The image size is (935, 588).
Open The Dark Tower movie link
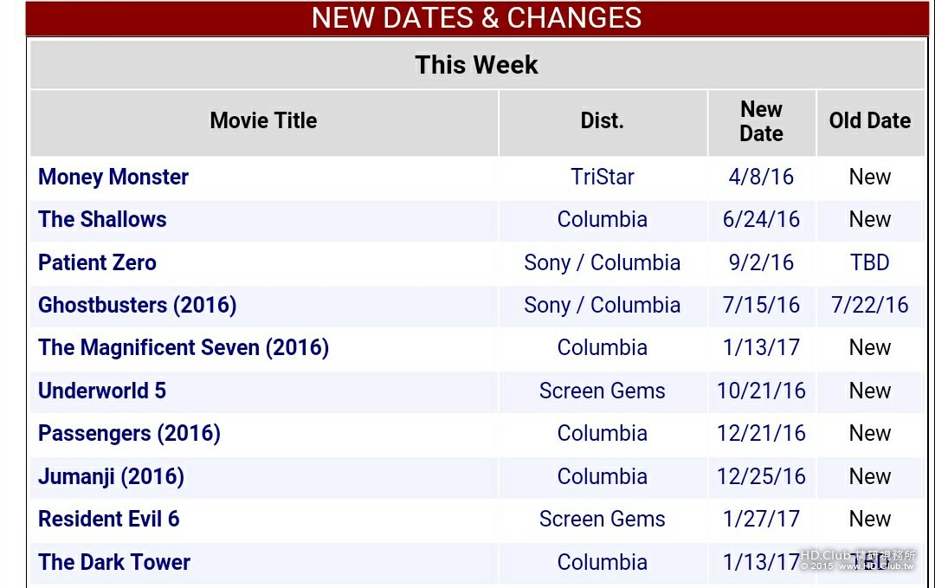pos(114,563)
